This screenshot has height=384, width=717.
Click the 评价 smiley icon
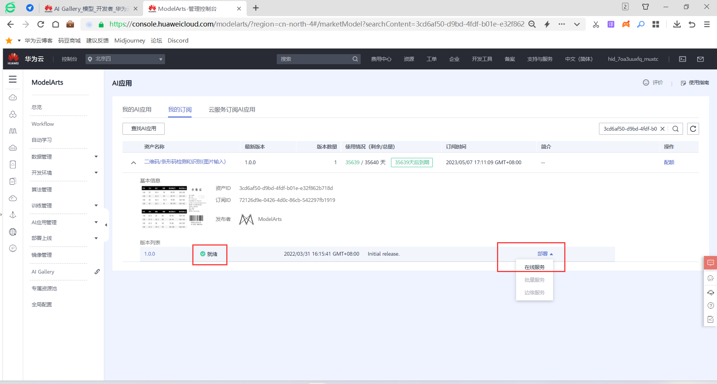646,82
